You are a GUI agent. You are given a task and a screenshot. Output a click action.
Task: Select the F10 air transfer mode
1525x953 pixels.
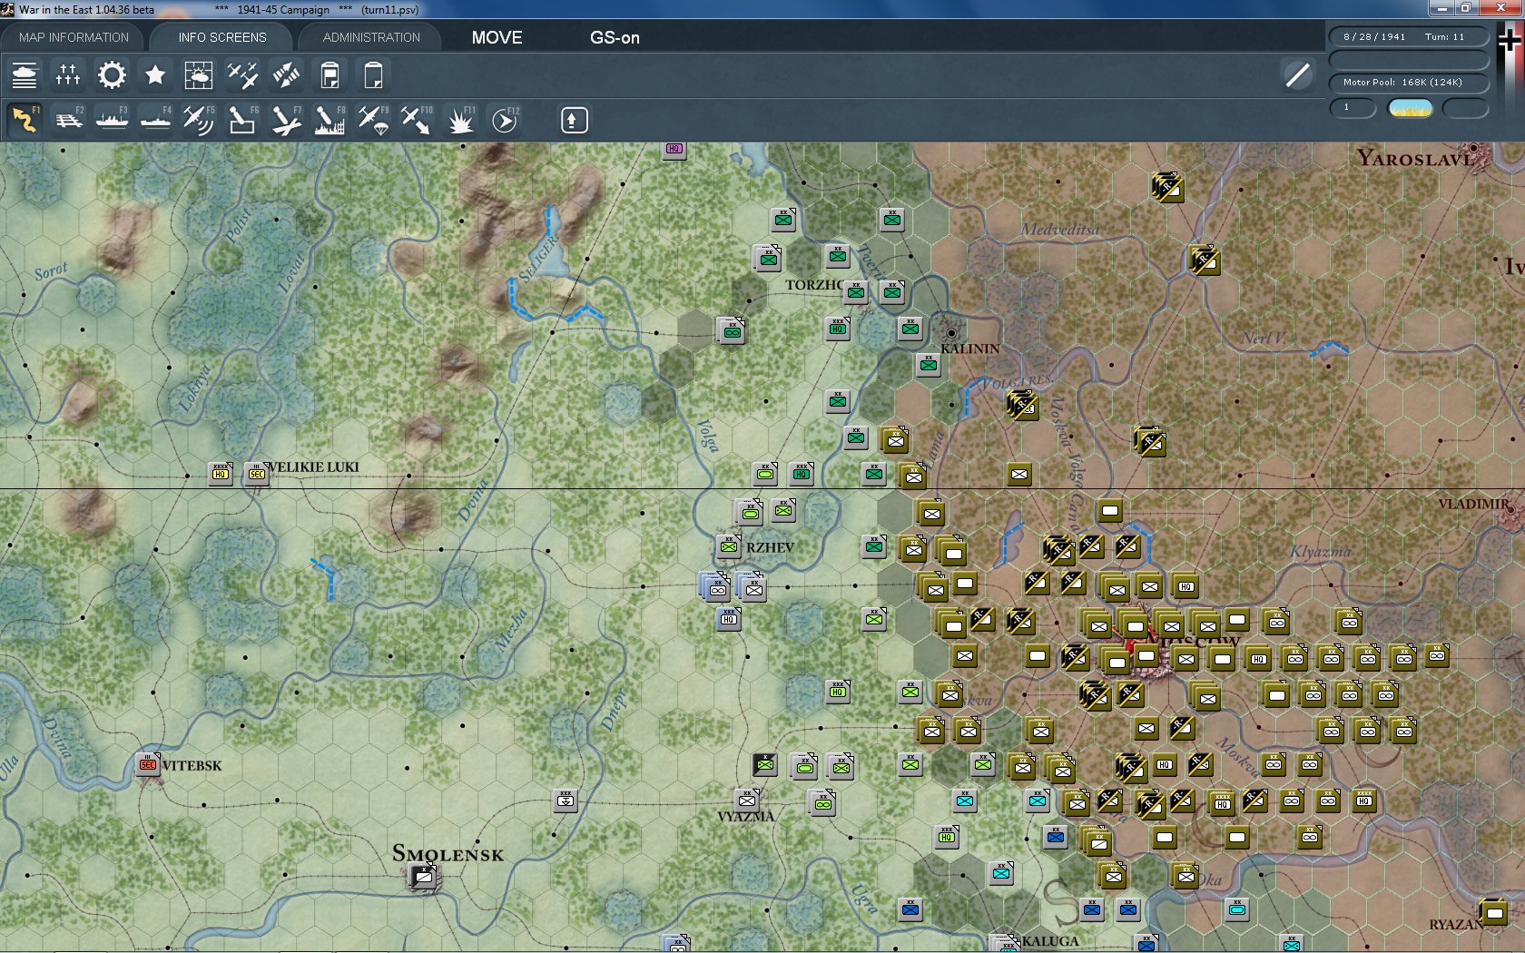point(417,120)
